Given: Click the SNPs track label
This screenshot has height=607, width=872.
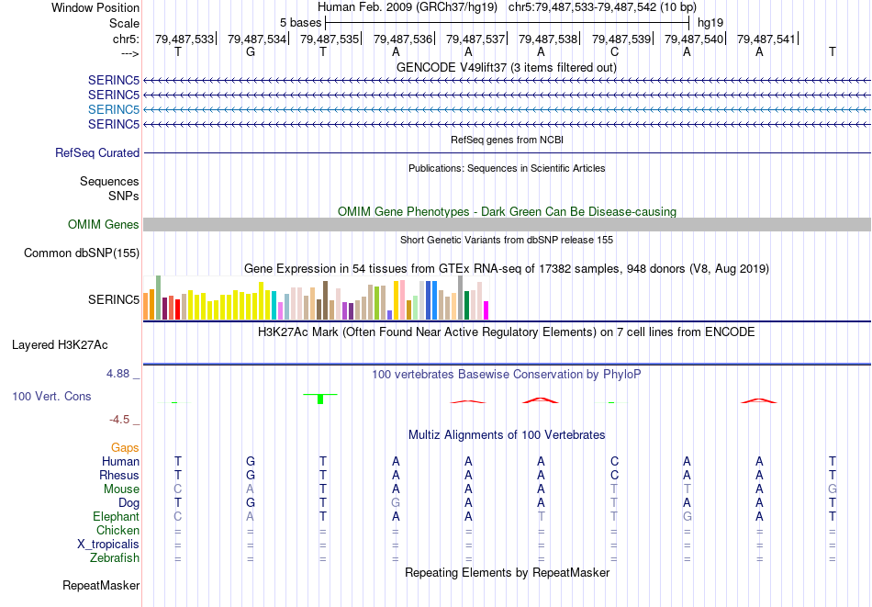Looking at the screenshot, I should click(124, 196).
